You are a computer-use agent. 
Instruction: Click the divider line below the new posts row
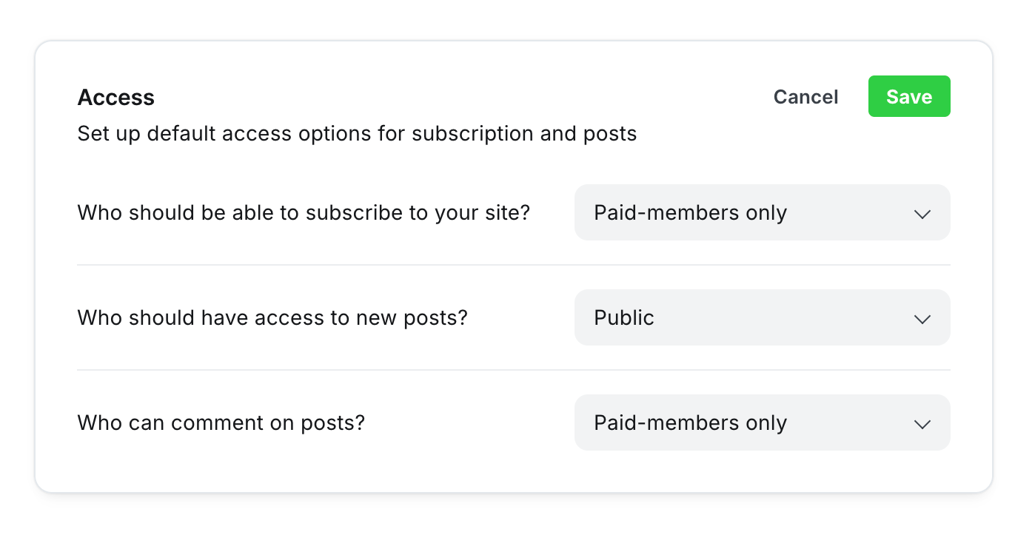[x=513, y=370]
